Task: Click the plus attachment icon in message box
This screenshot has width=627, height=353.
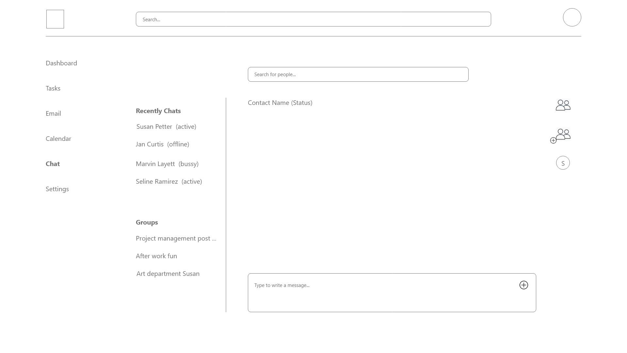Action: pos(524,285)
